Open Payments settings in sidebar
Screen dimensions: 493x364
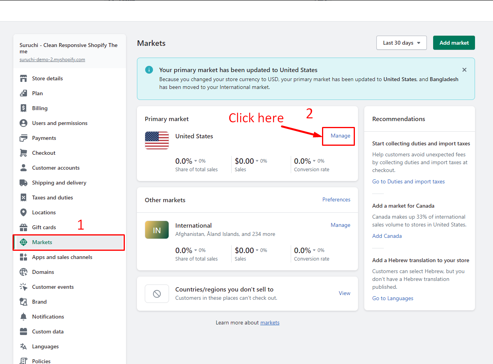point(44,138)
